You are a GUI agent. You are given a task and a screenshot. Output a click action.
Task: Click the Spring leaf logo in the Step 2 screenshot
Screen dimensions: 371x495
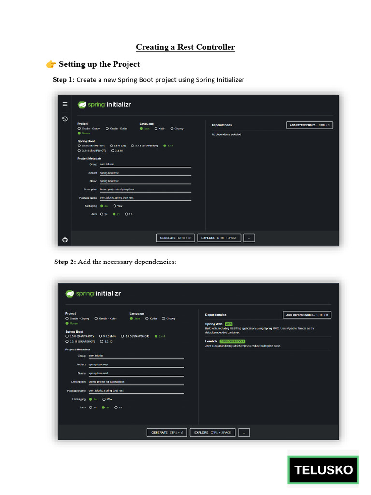click(x=70, y=293)
